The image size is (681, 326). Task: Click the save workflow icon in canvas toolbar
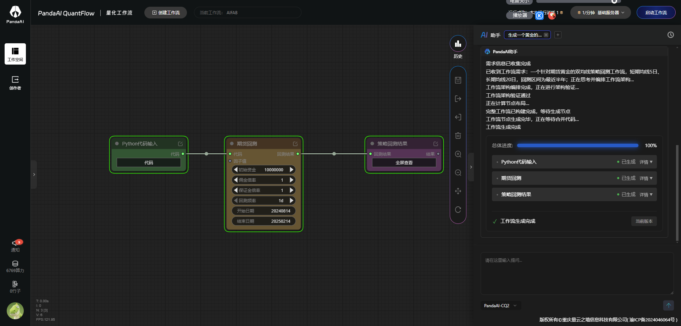click(x=458, y=80)
